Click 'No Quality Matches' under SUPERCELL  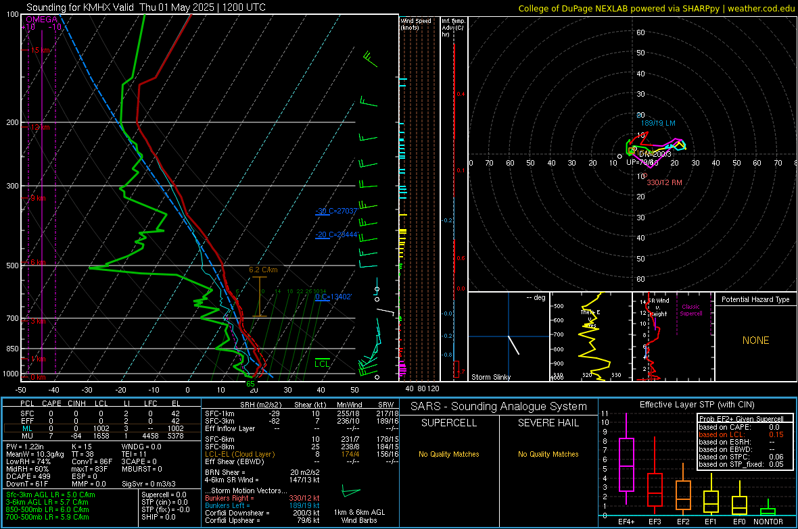tap(448, 454)
